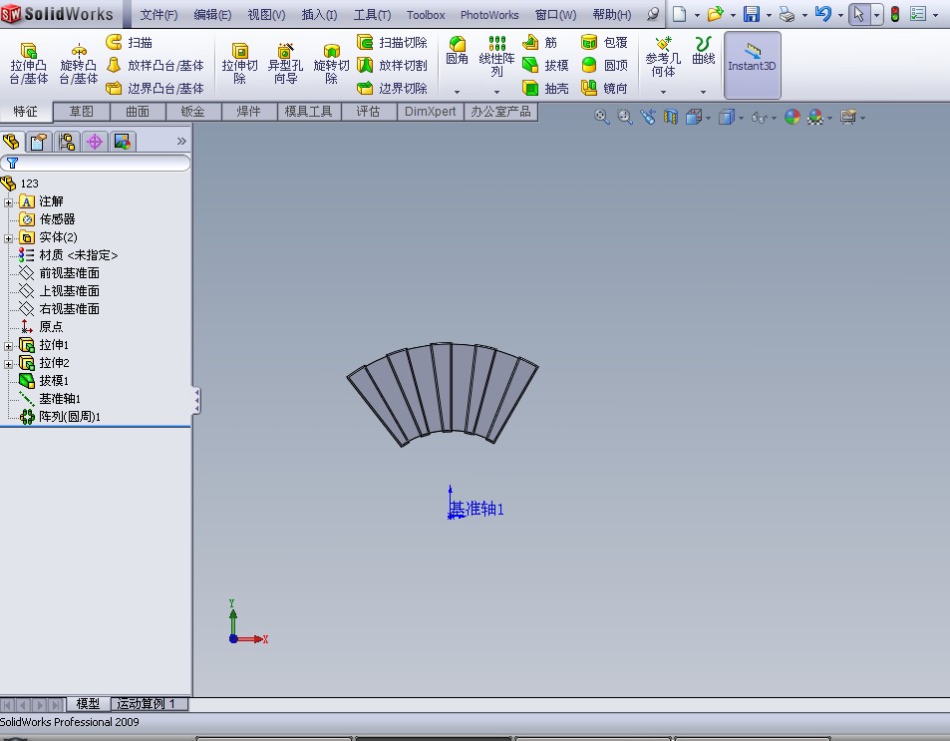Image resolution: width=950 pixels, height=741 pixels.
Task: Open the edit appearance color ball
Action: coord(792,117)
